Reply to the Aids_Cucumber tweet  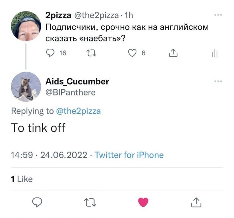(37, 202)
